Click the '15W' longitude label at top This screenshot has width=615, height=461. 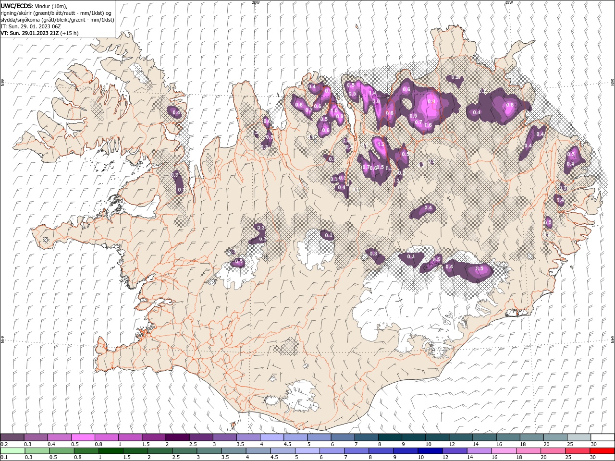[509, 2]
